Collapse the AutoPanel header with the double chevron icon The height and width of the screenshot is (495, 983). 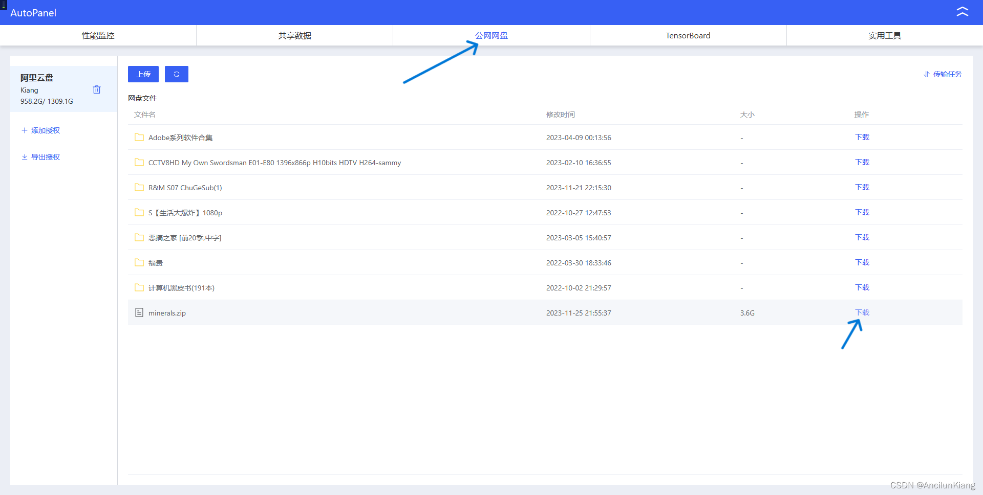(962, 12)
